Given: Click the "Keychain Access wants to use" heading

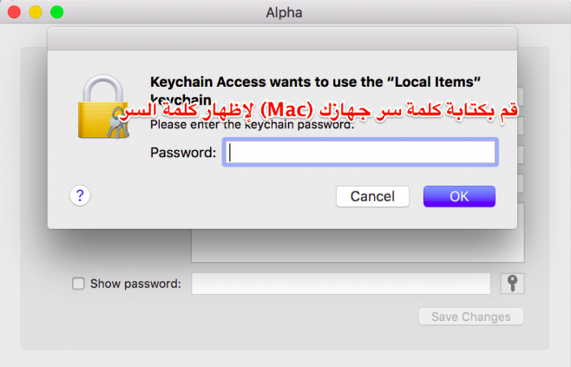Looking at the screenshot, I should pyautogui.click(x=316, y=78).
